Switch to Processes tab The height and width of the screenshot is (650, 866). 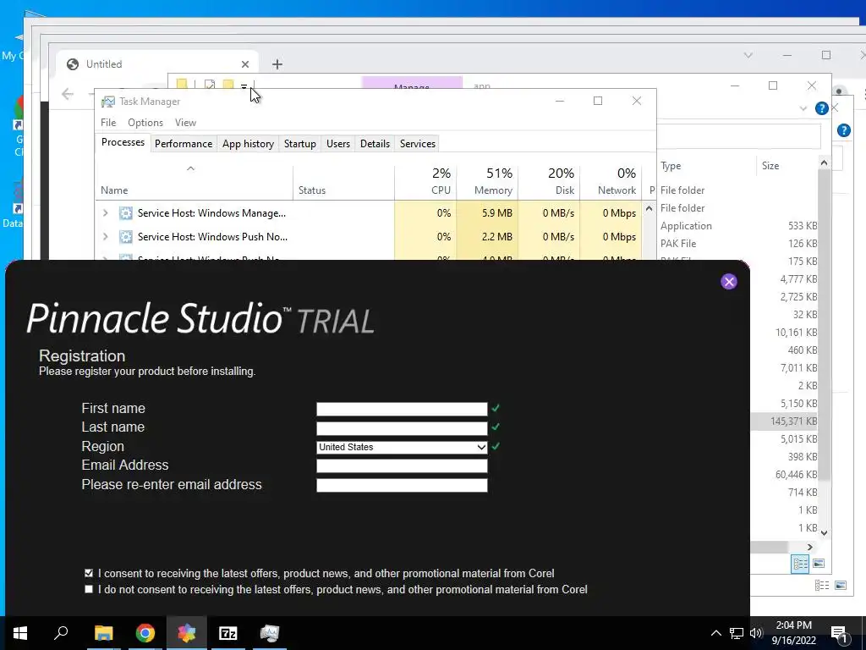(x=123, y=142)
